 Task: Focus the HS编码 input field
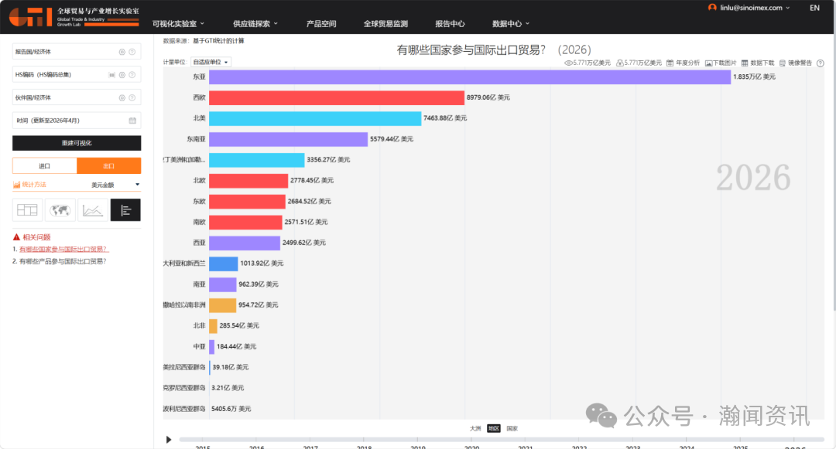77,75
